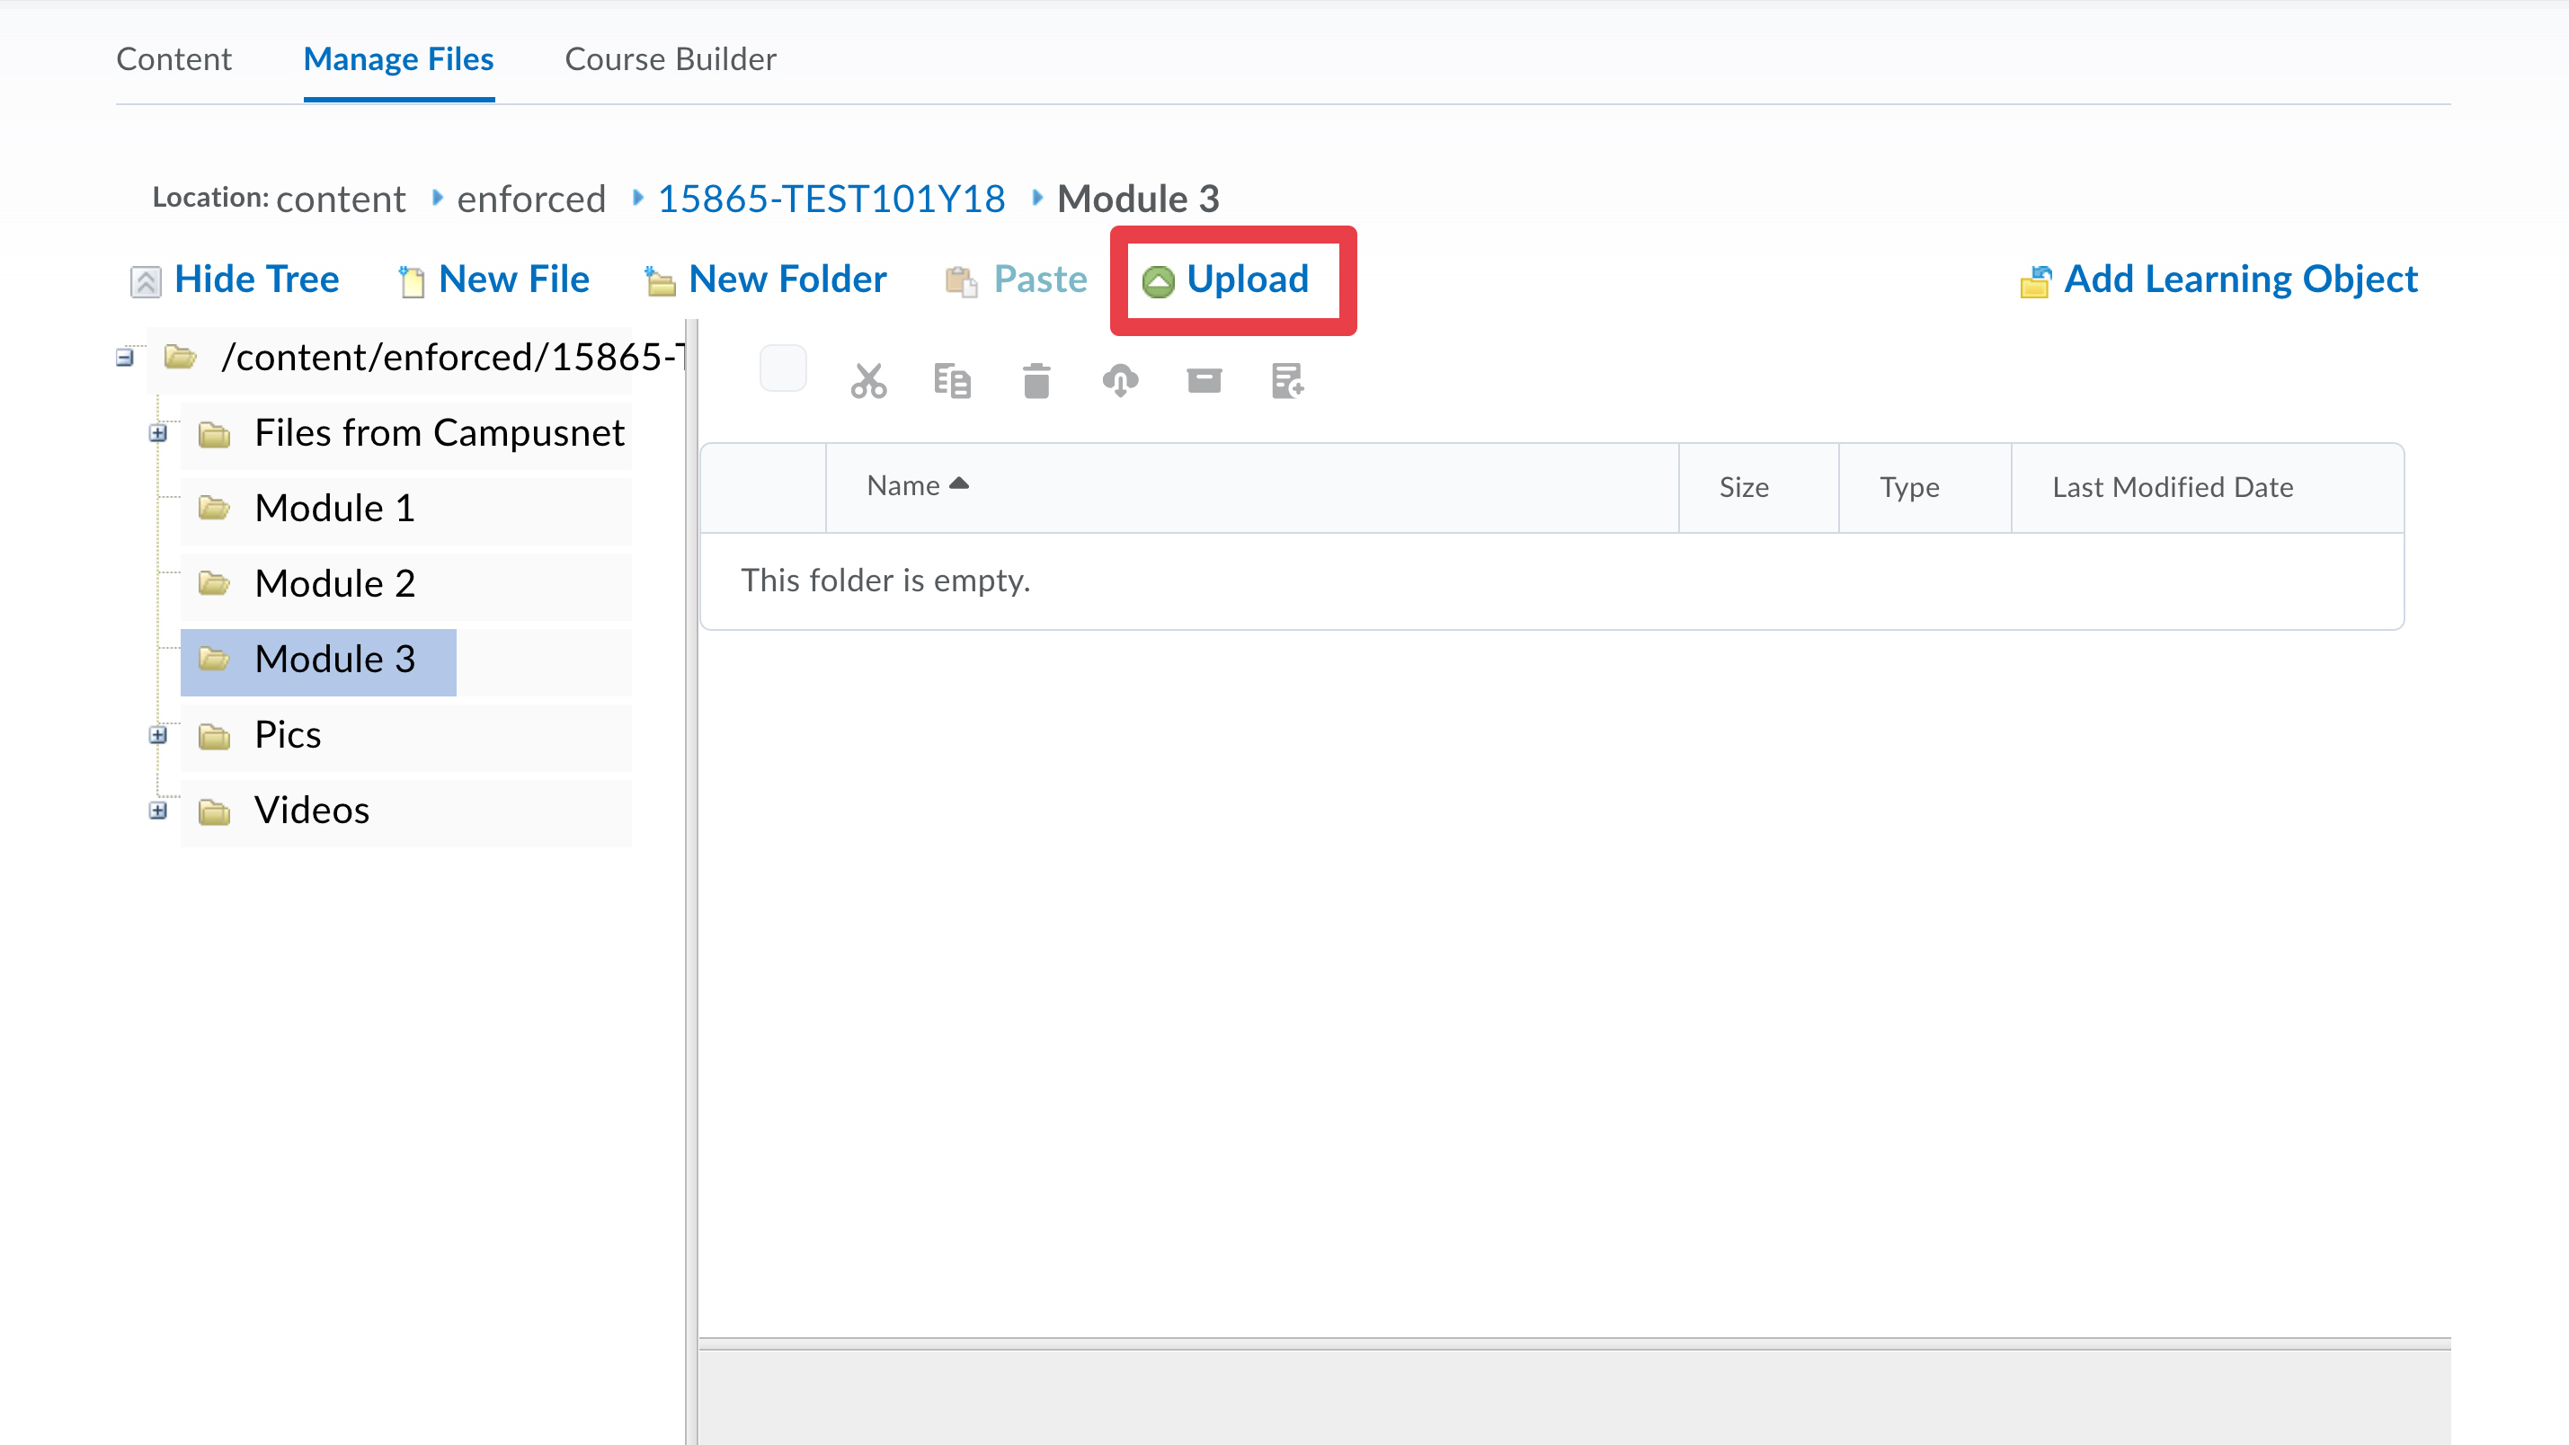The height and width of the screenshot is (1445, 2569).
Task: Switch to the Content tab
Action: coord(173,60)
